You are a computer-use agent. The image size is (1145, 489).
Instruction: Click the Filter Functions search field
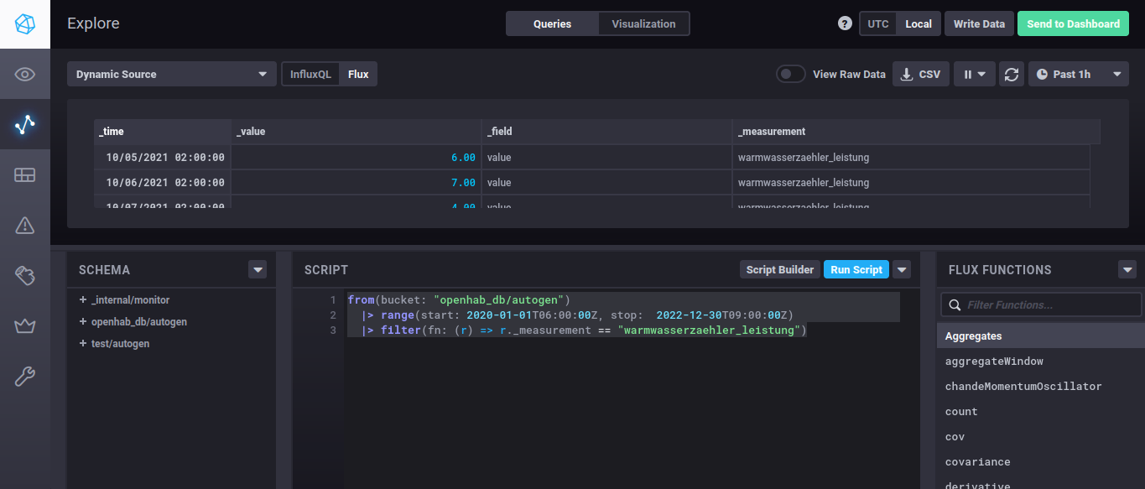(1049, 304)
